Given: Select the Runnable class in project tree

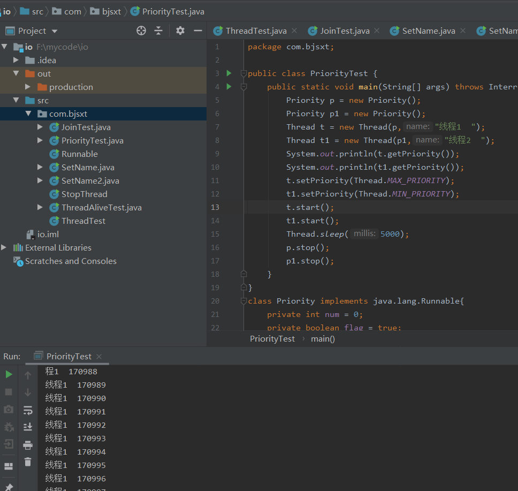Looking at the screenshot, I should coord(80,154).
